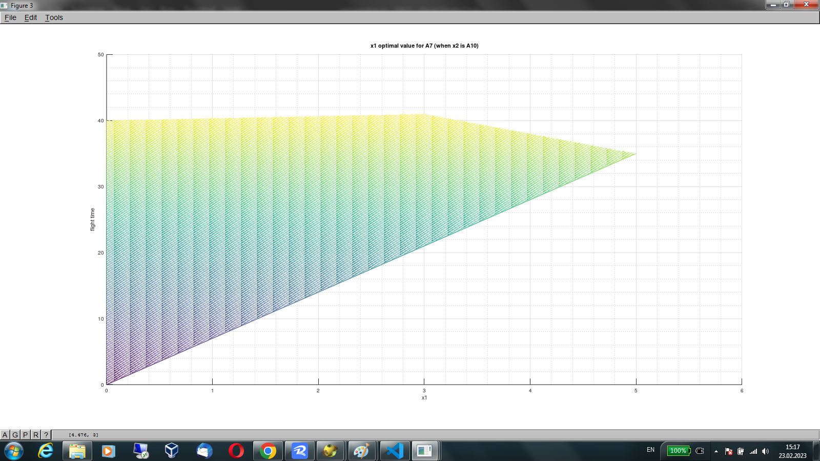The height and width of the screenshot is (461, 820).
Task: Switch to the blue R application
Action: tap(299, 451)
